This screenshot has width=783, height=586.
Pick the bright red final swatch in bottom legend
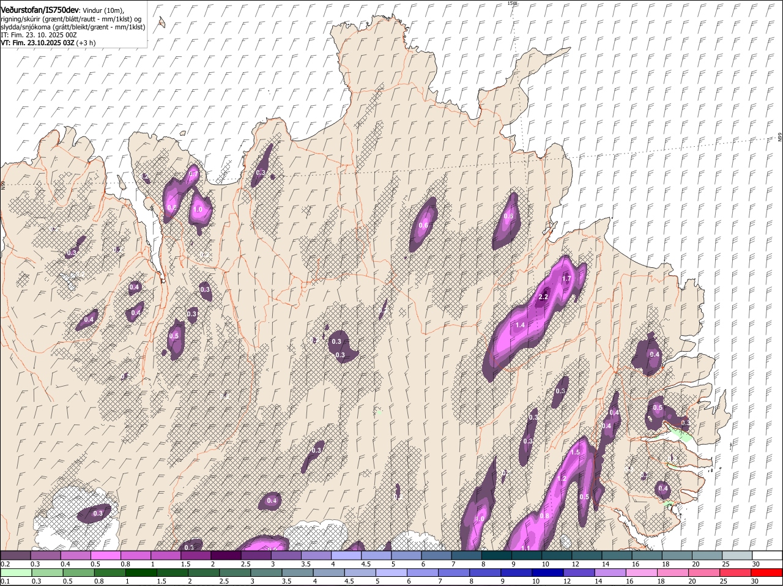pos(767,573)
